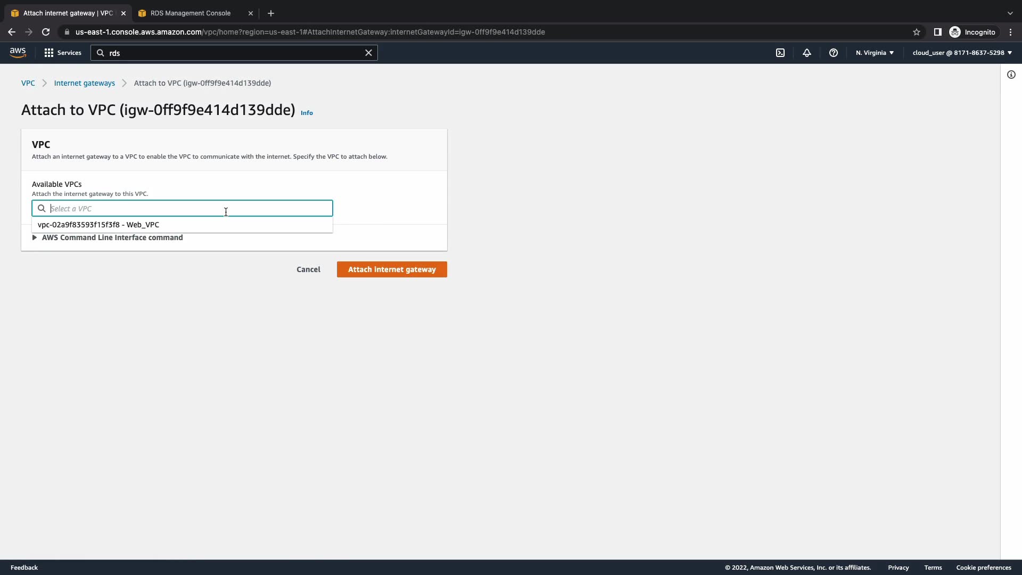
Task: Open the notifications bell
Action: tap(807, 53)
